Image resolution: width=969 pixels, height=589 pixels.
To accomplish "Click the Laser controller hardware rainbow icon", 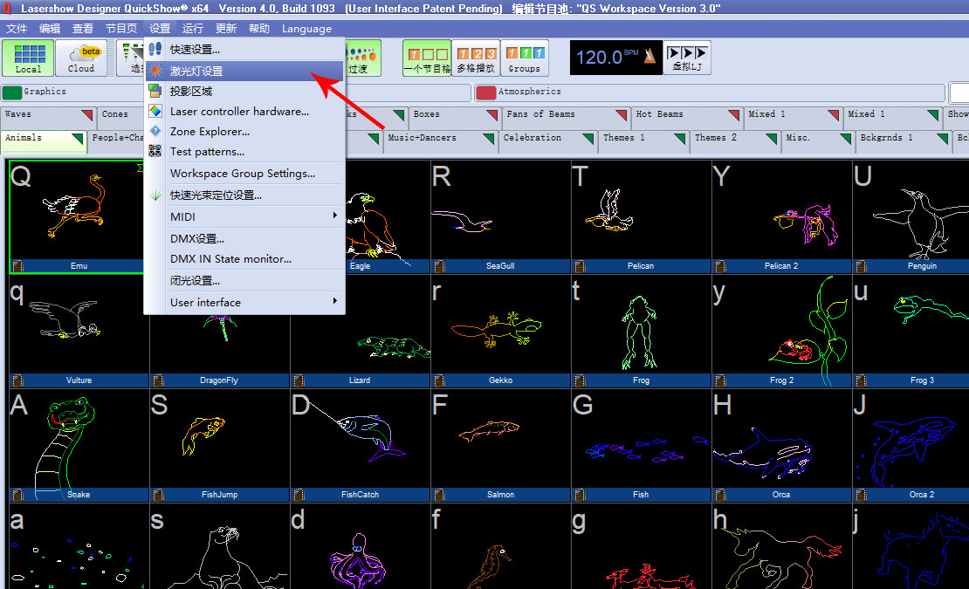I will 155,111.
